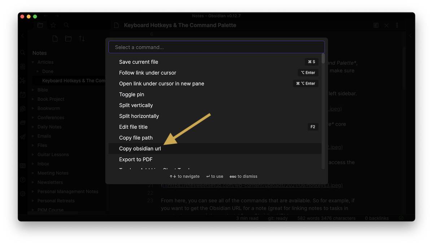Viewport: 433px width, 245px height.
Task: Click the 'git: ready' status entry
Action: (278, 218)
